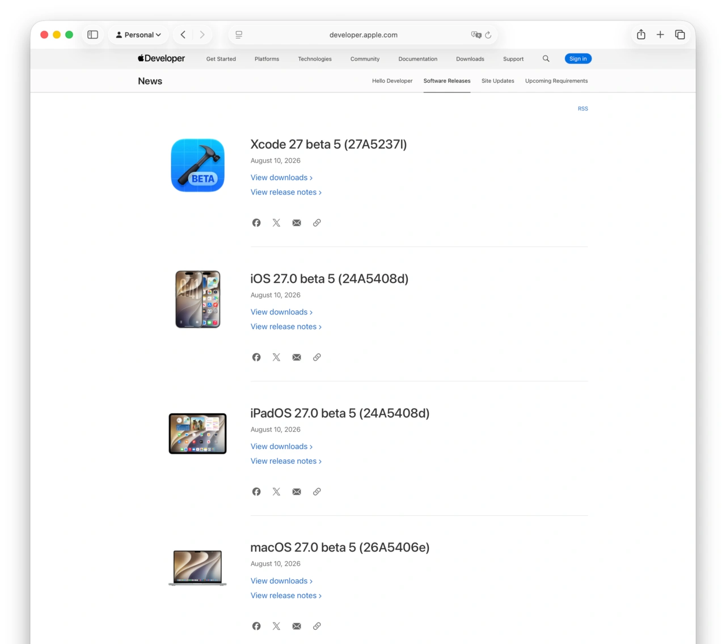The image size is (726, 644).
Task: Open Xcode 27 beta 5 title
Action: 328,145
